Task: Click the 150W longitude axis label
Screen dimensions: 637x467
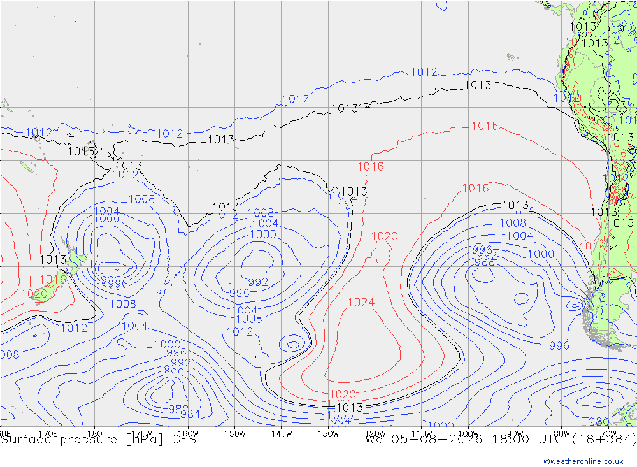Action: 235,434
